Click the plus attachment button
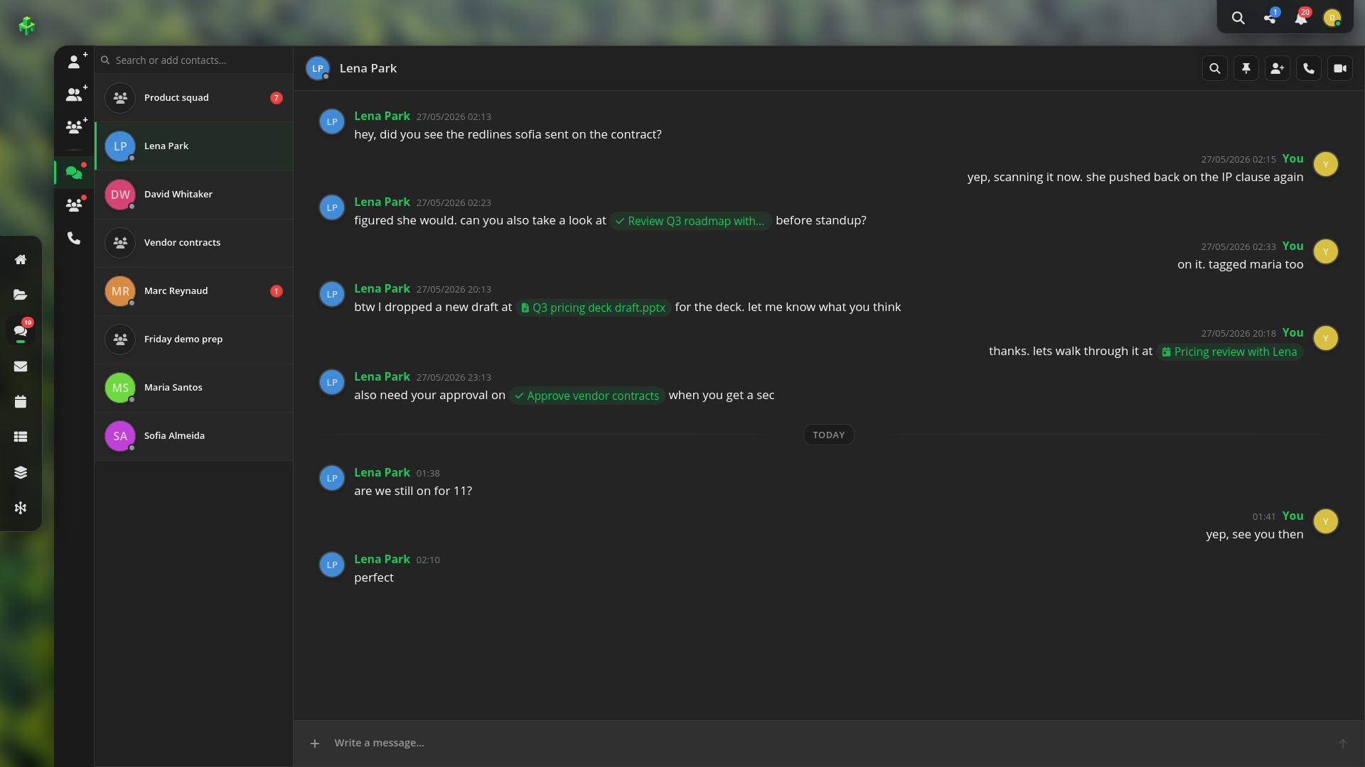The height and width of the screenshot is (767, 1365). (x=315, y=744)
